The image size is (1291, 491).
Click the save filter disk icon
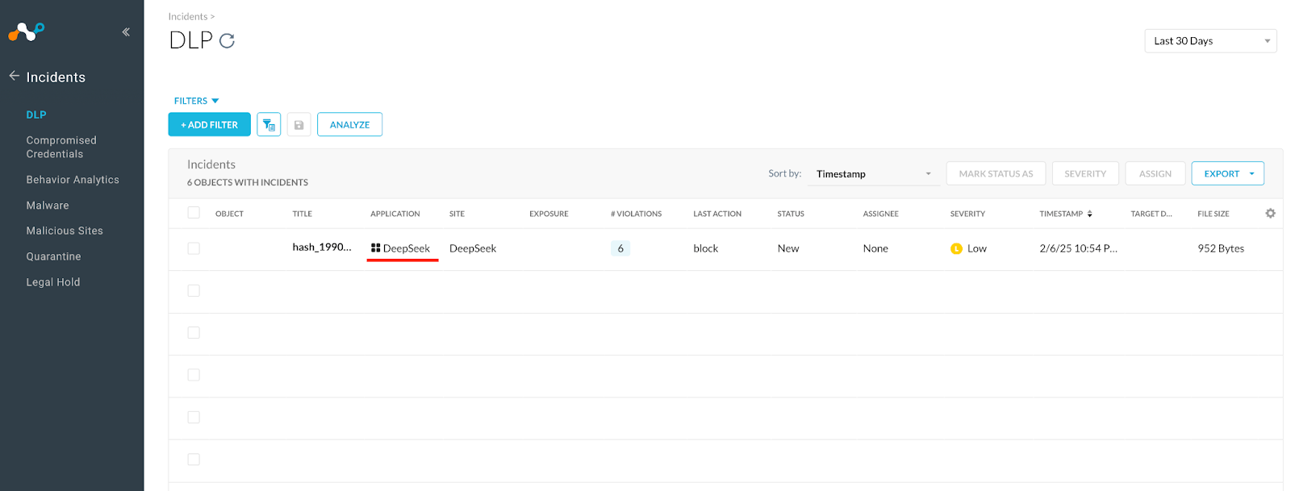point(299,125)
